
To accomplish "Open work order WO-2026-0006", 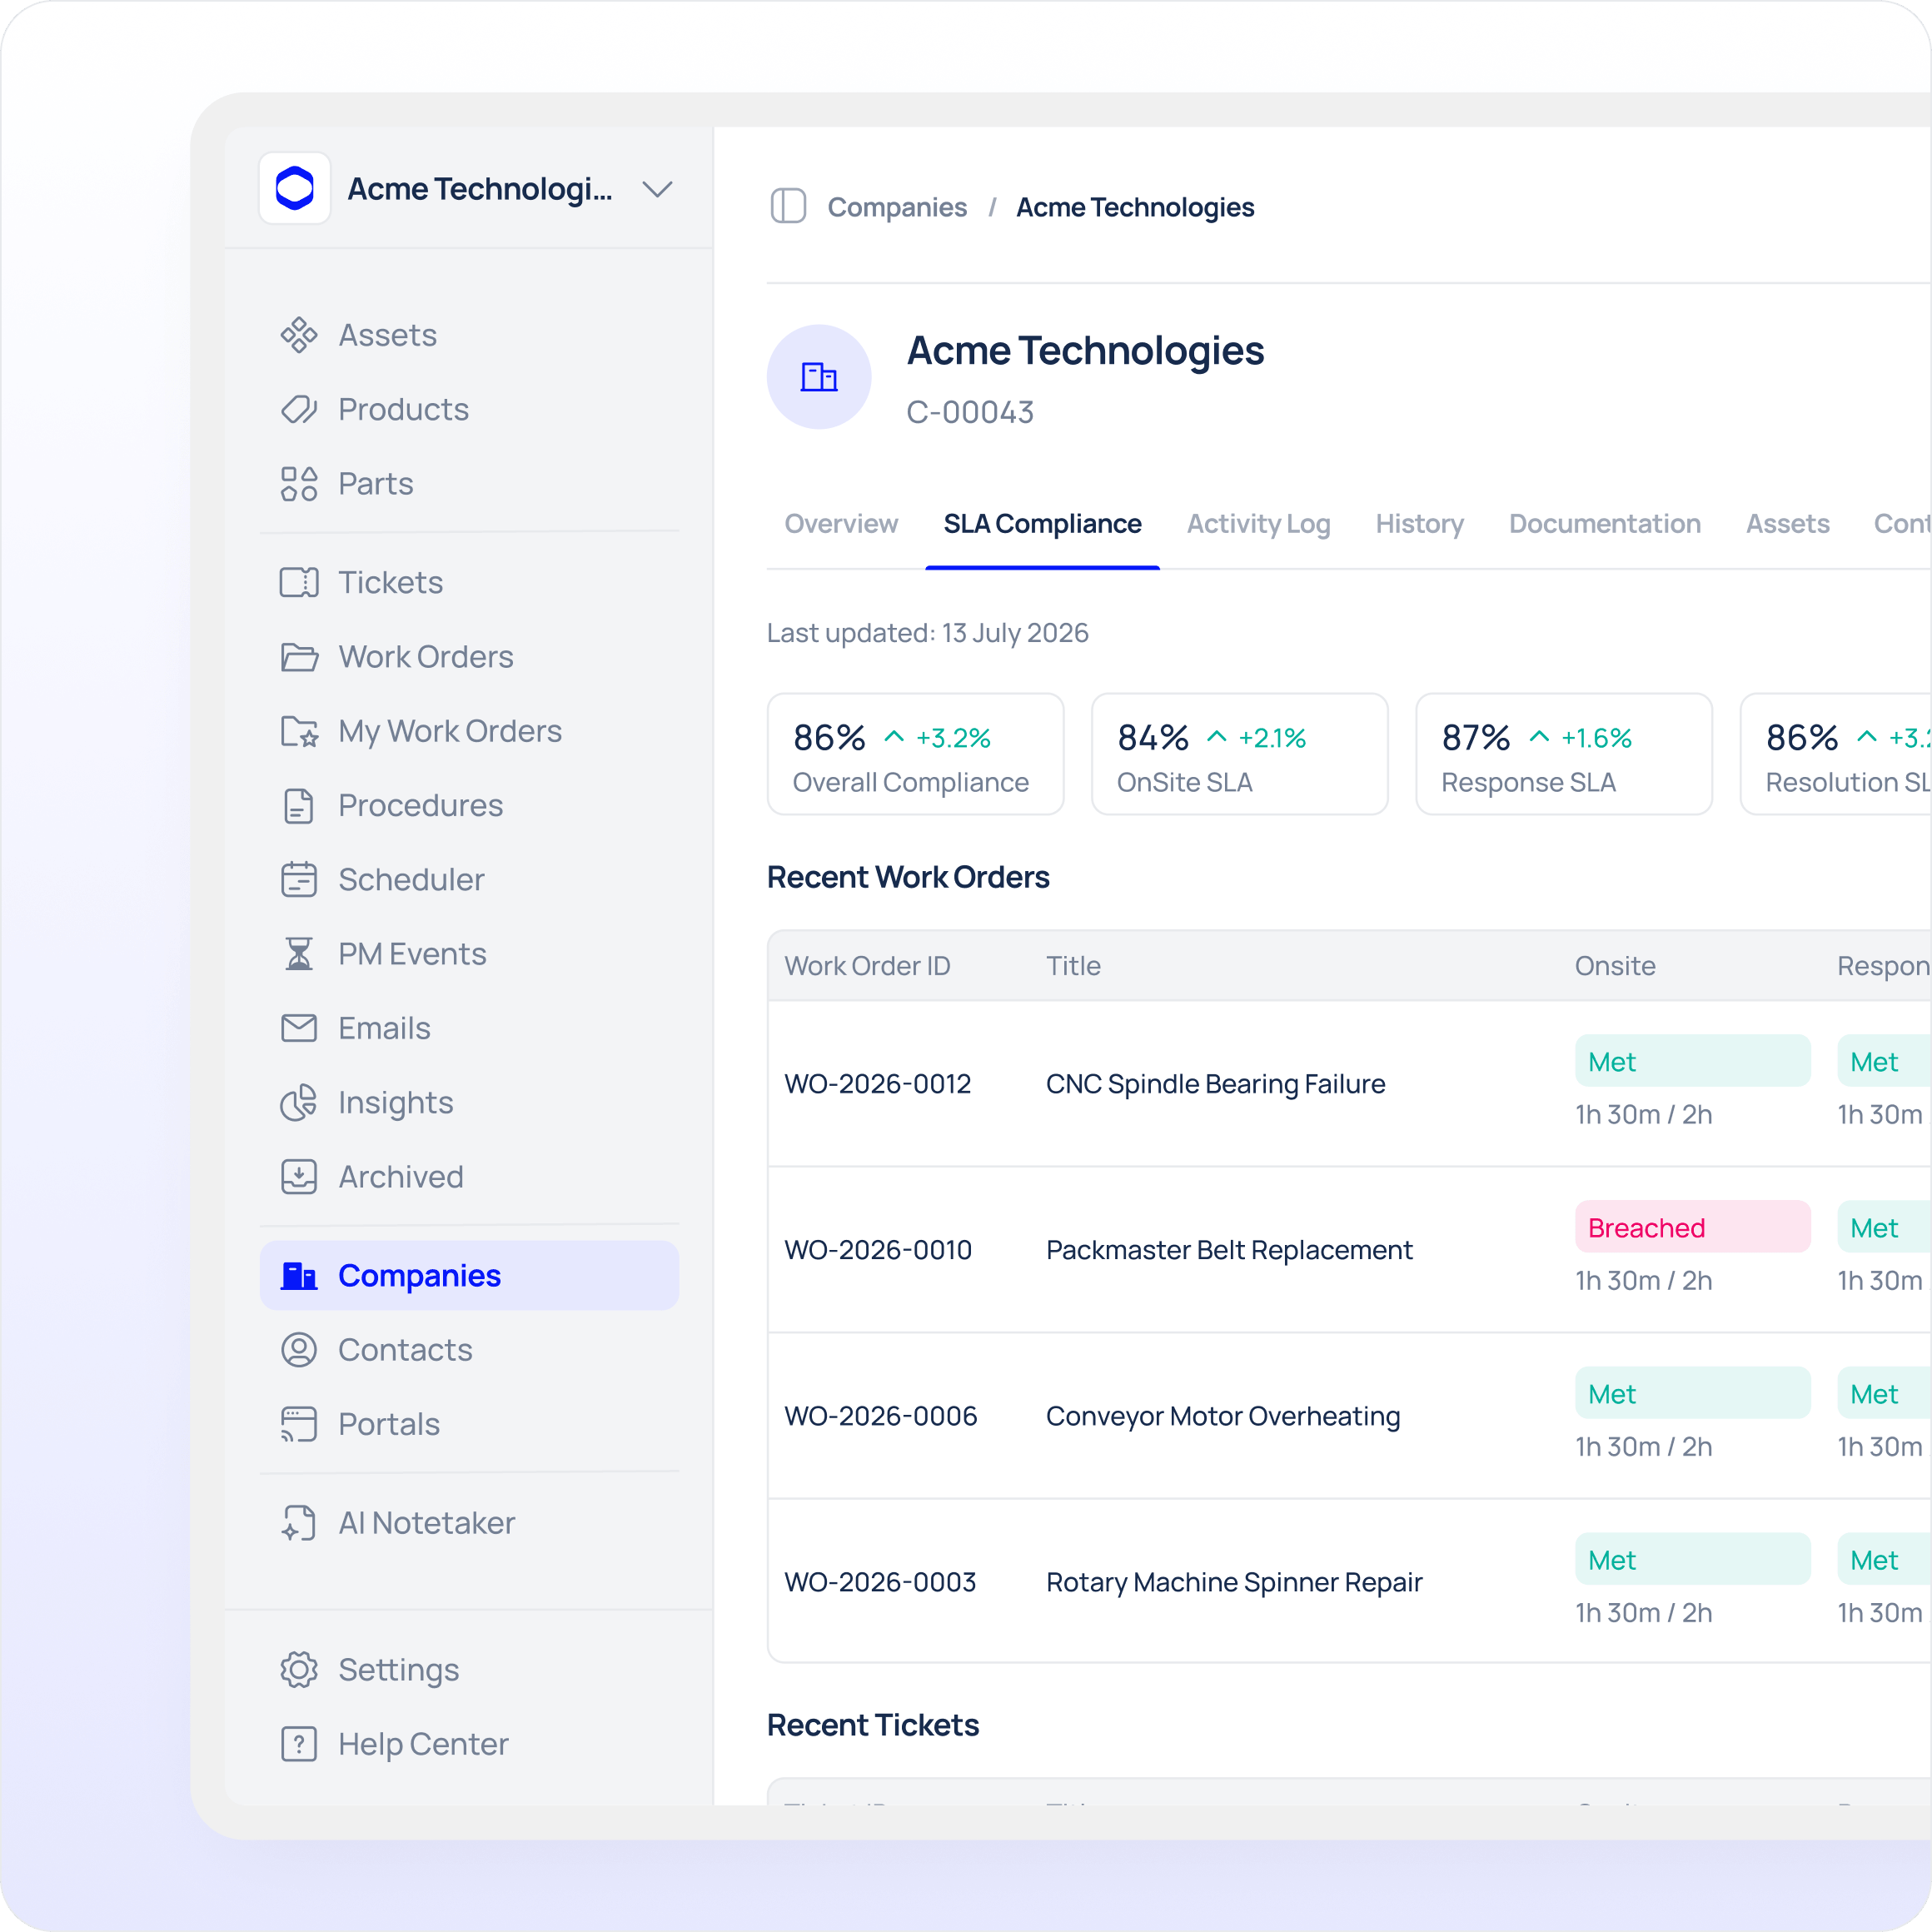I will 880,1416.
